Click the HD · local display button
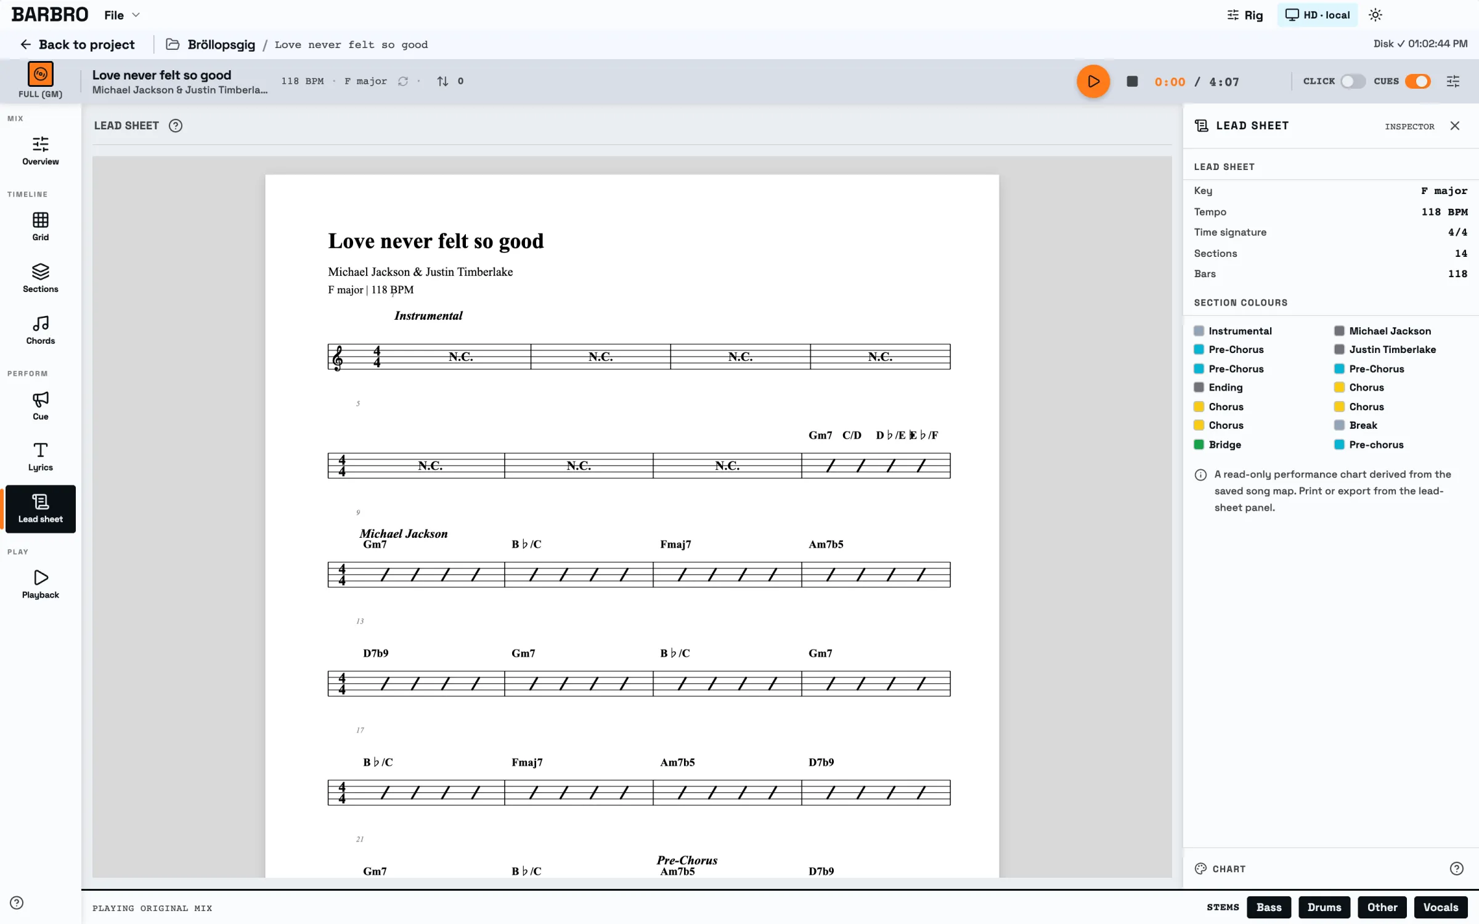This screenshot has width=1479, height=924. pos(1317,15)
